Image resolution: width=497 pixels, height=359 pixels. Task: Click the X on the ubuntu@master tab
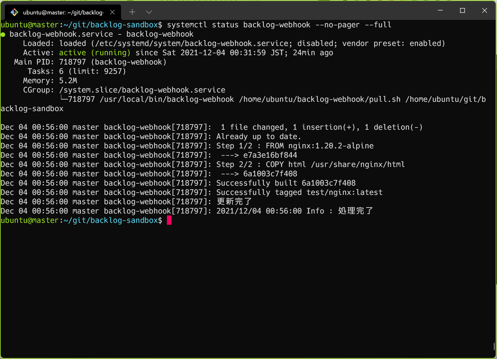(112, 12)
